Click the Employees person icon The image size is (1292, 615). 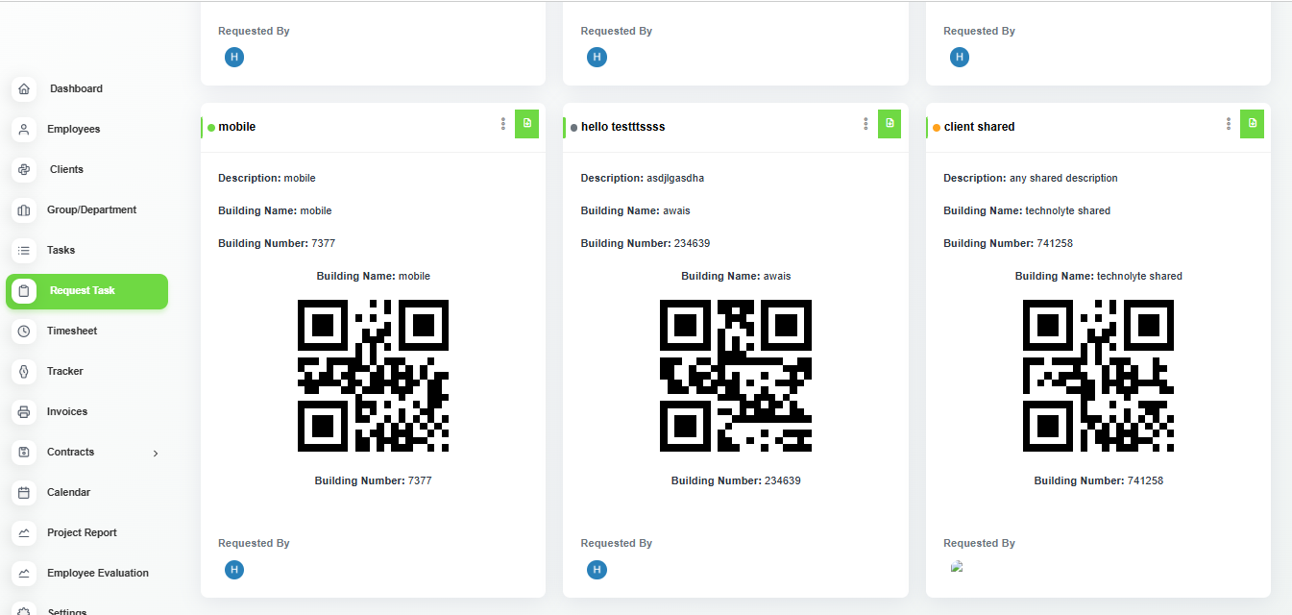pos(24,129)
